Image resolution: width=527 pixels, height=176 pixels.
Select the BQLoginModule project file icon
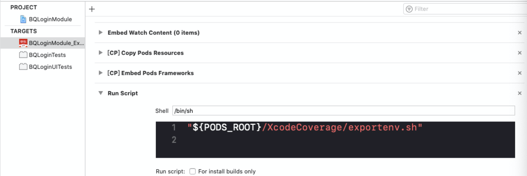coord(23,19)
